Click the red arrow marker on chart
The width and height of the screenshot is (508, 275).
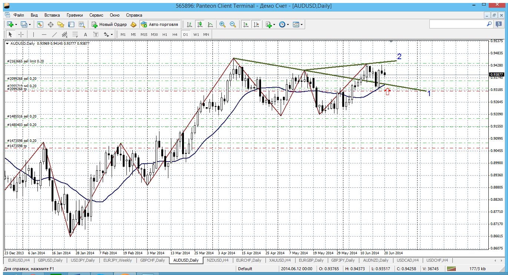point(387,92)
